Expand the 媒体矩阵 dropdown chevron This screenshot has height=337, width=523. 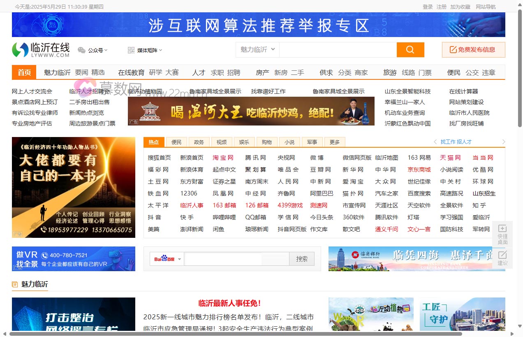click(x=161, y=50)
